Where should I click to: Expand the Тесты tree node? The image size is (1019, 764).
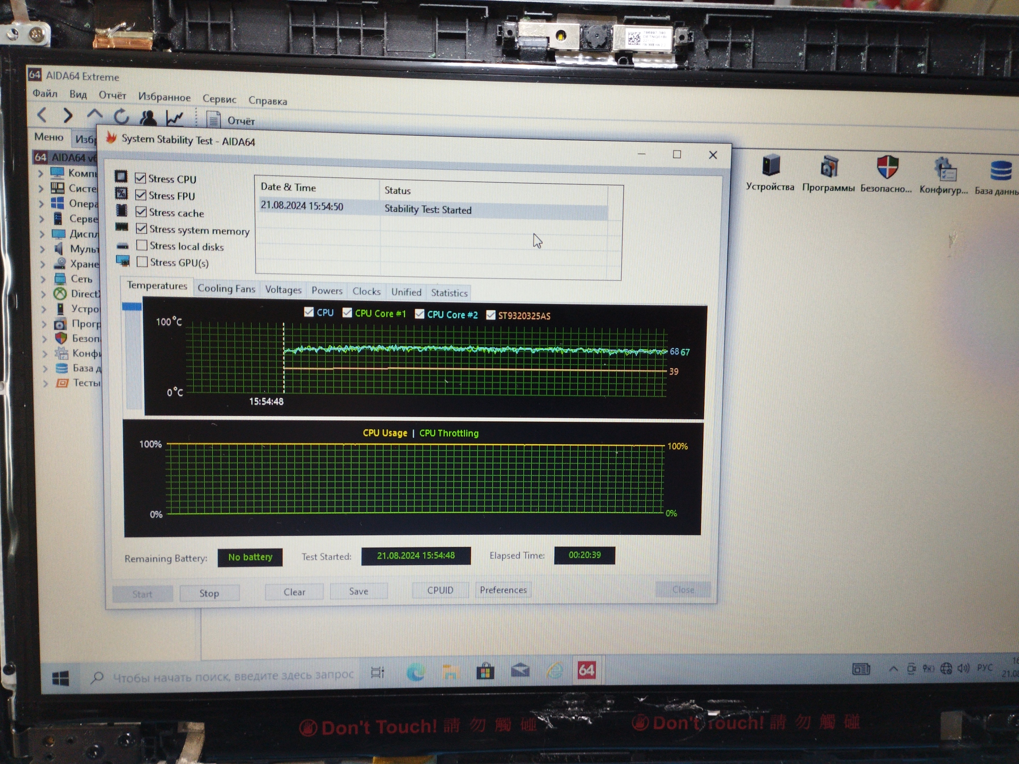46,383
